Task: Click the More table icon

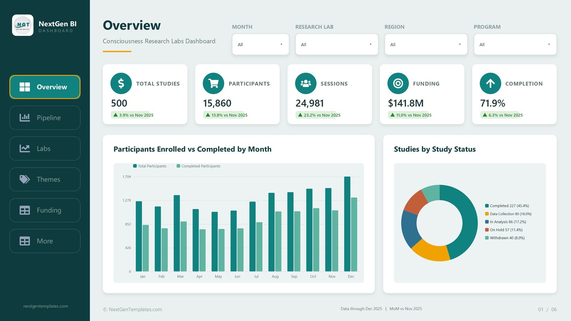Action: coord(25,241)
